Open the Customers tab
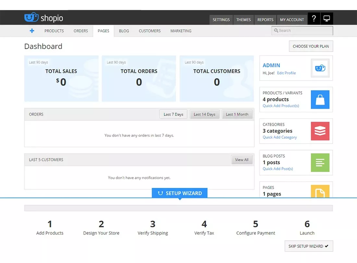Screen dimensions: 357x263 point(150,31)
